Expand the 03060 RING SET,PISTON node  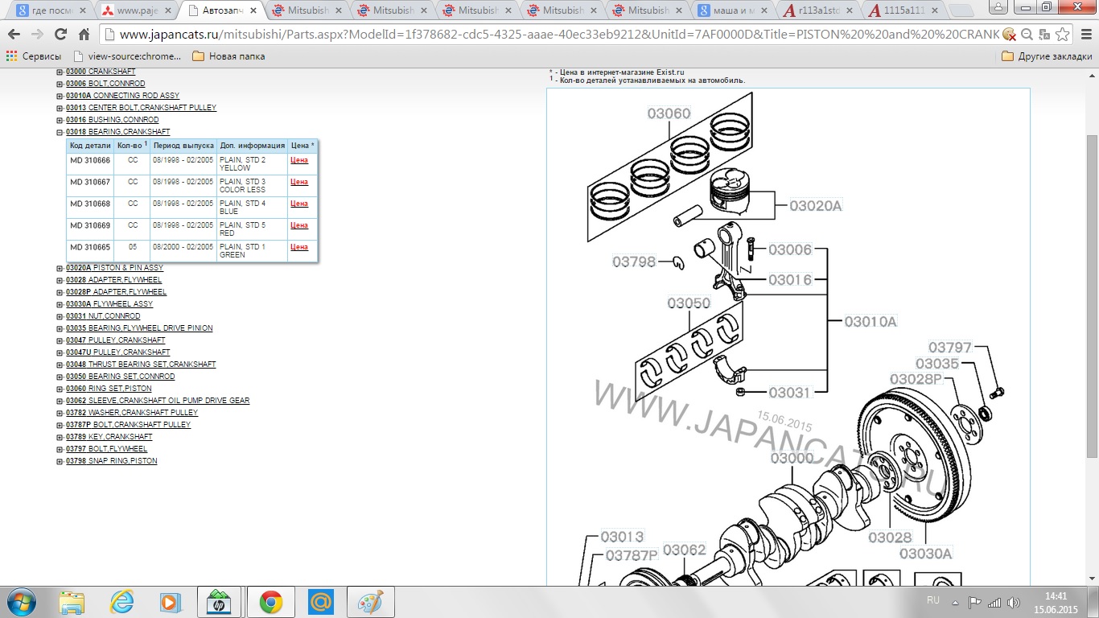(60, 389)
